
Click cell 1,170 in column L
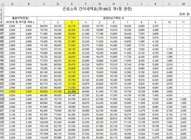coord(169,49)
